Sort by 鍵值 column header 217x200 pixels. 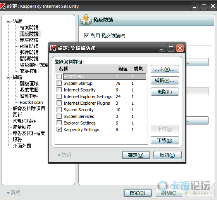coord(123,69)
